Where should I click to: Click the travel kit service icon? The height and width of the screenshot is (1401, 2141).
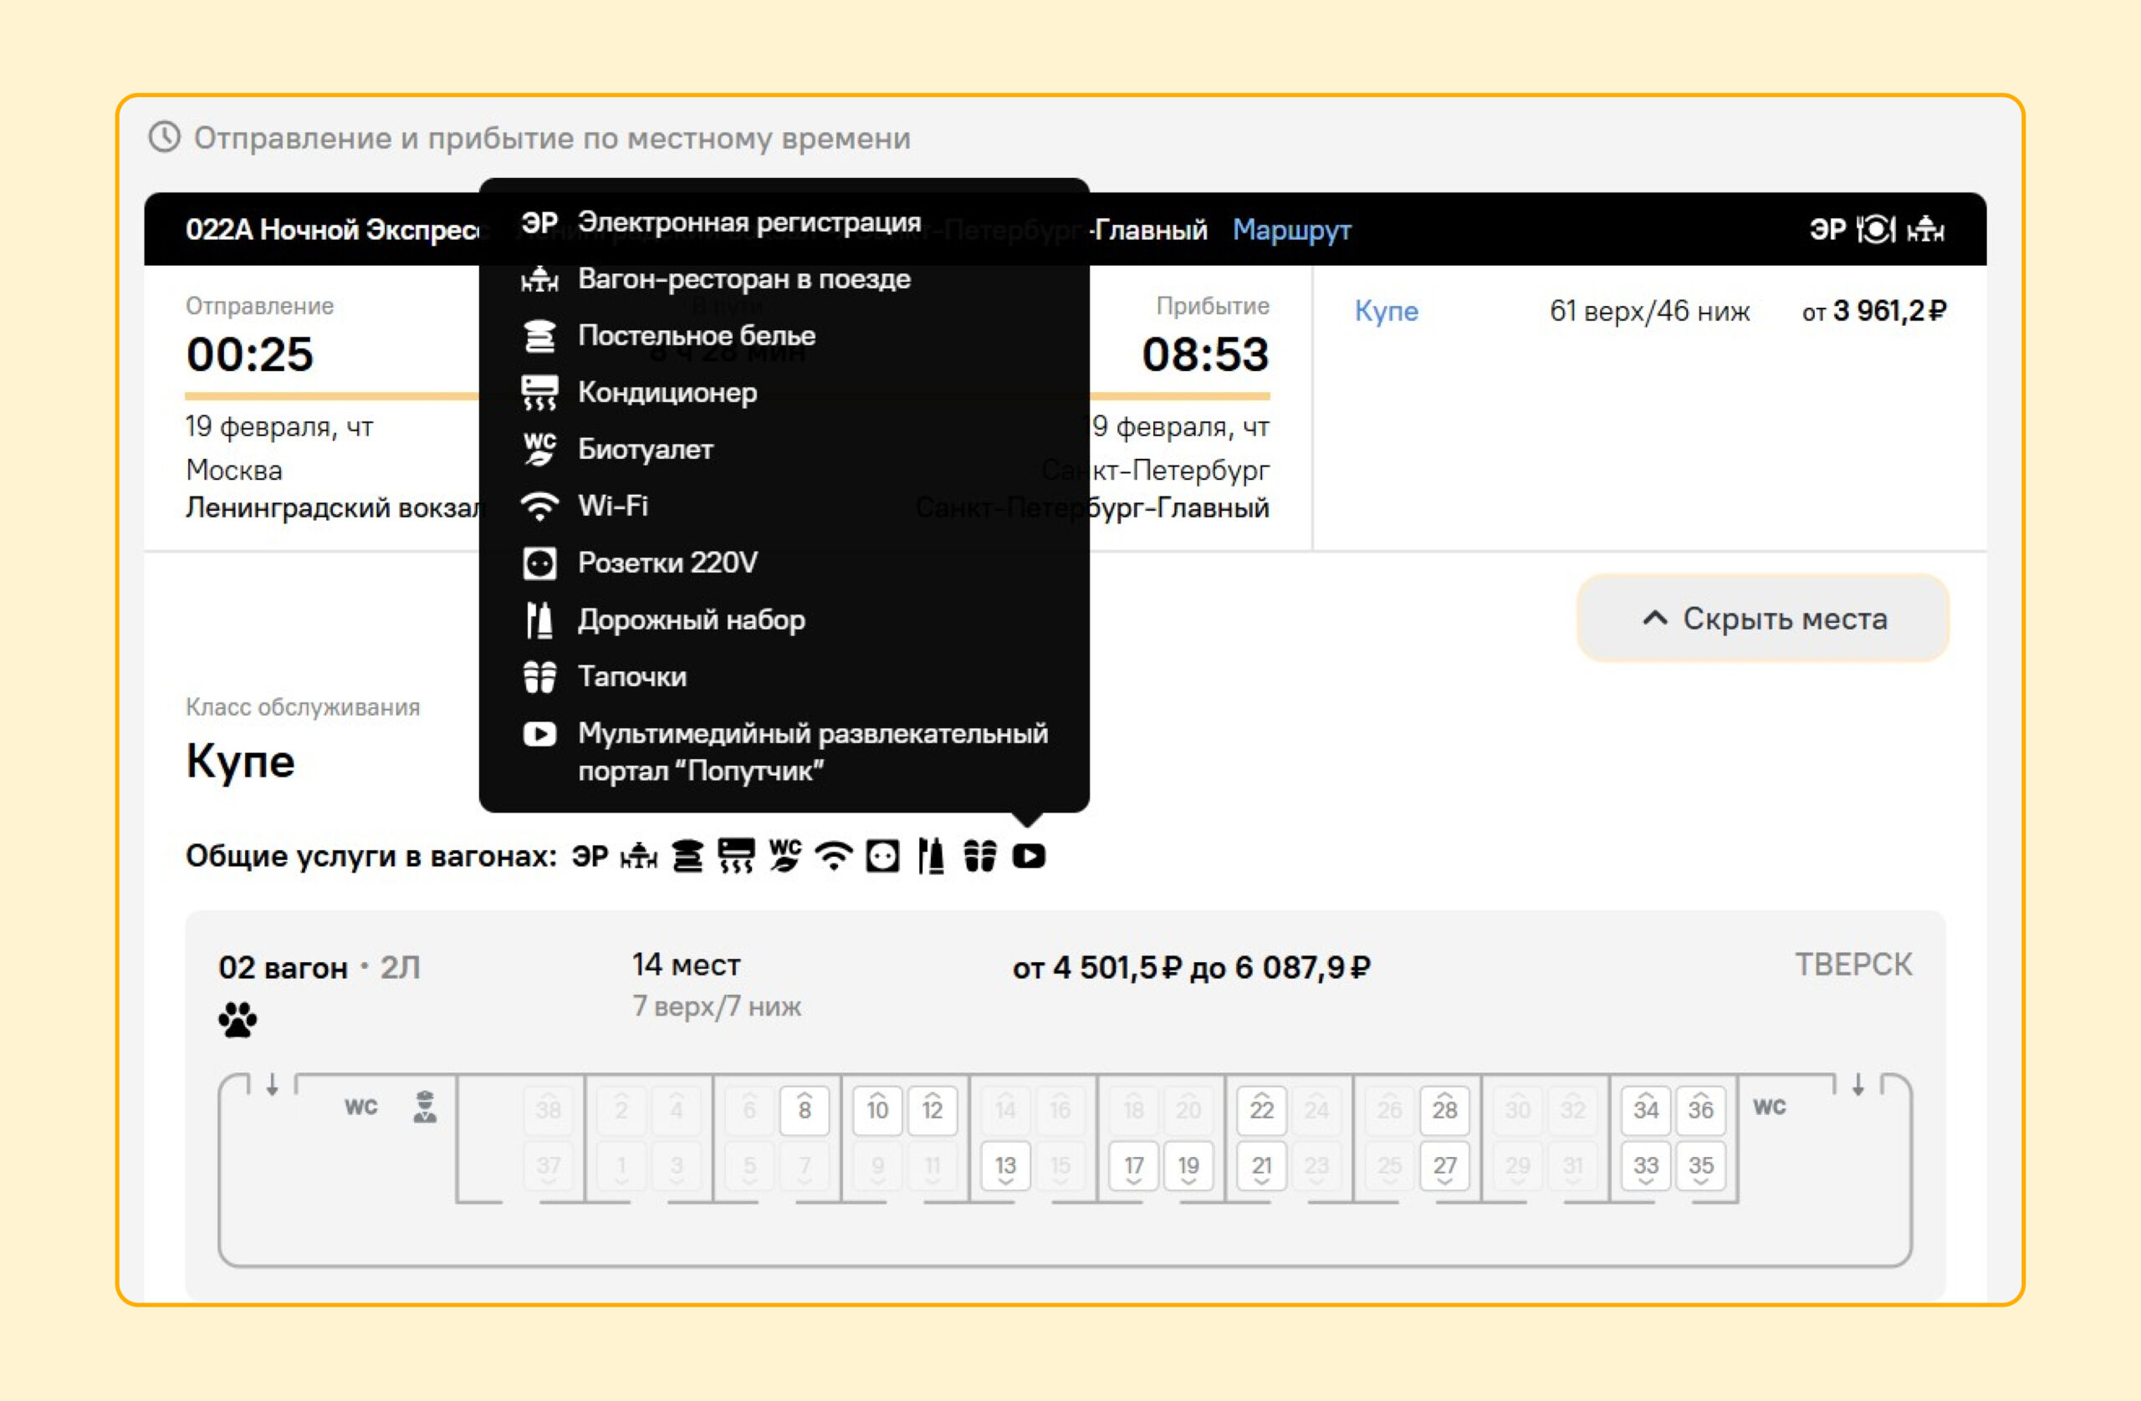(931, 856)
